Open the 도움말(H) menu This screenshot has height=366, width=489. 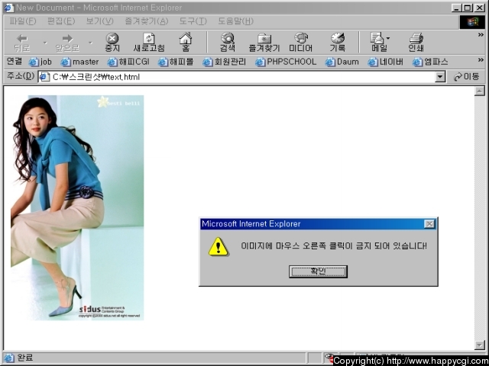click(x=235, y=21)
